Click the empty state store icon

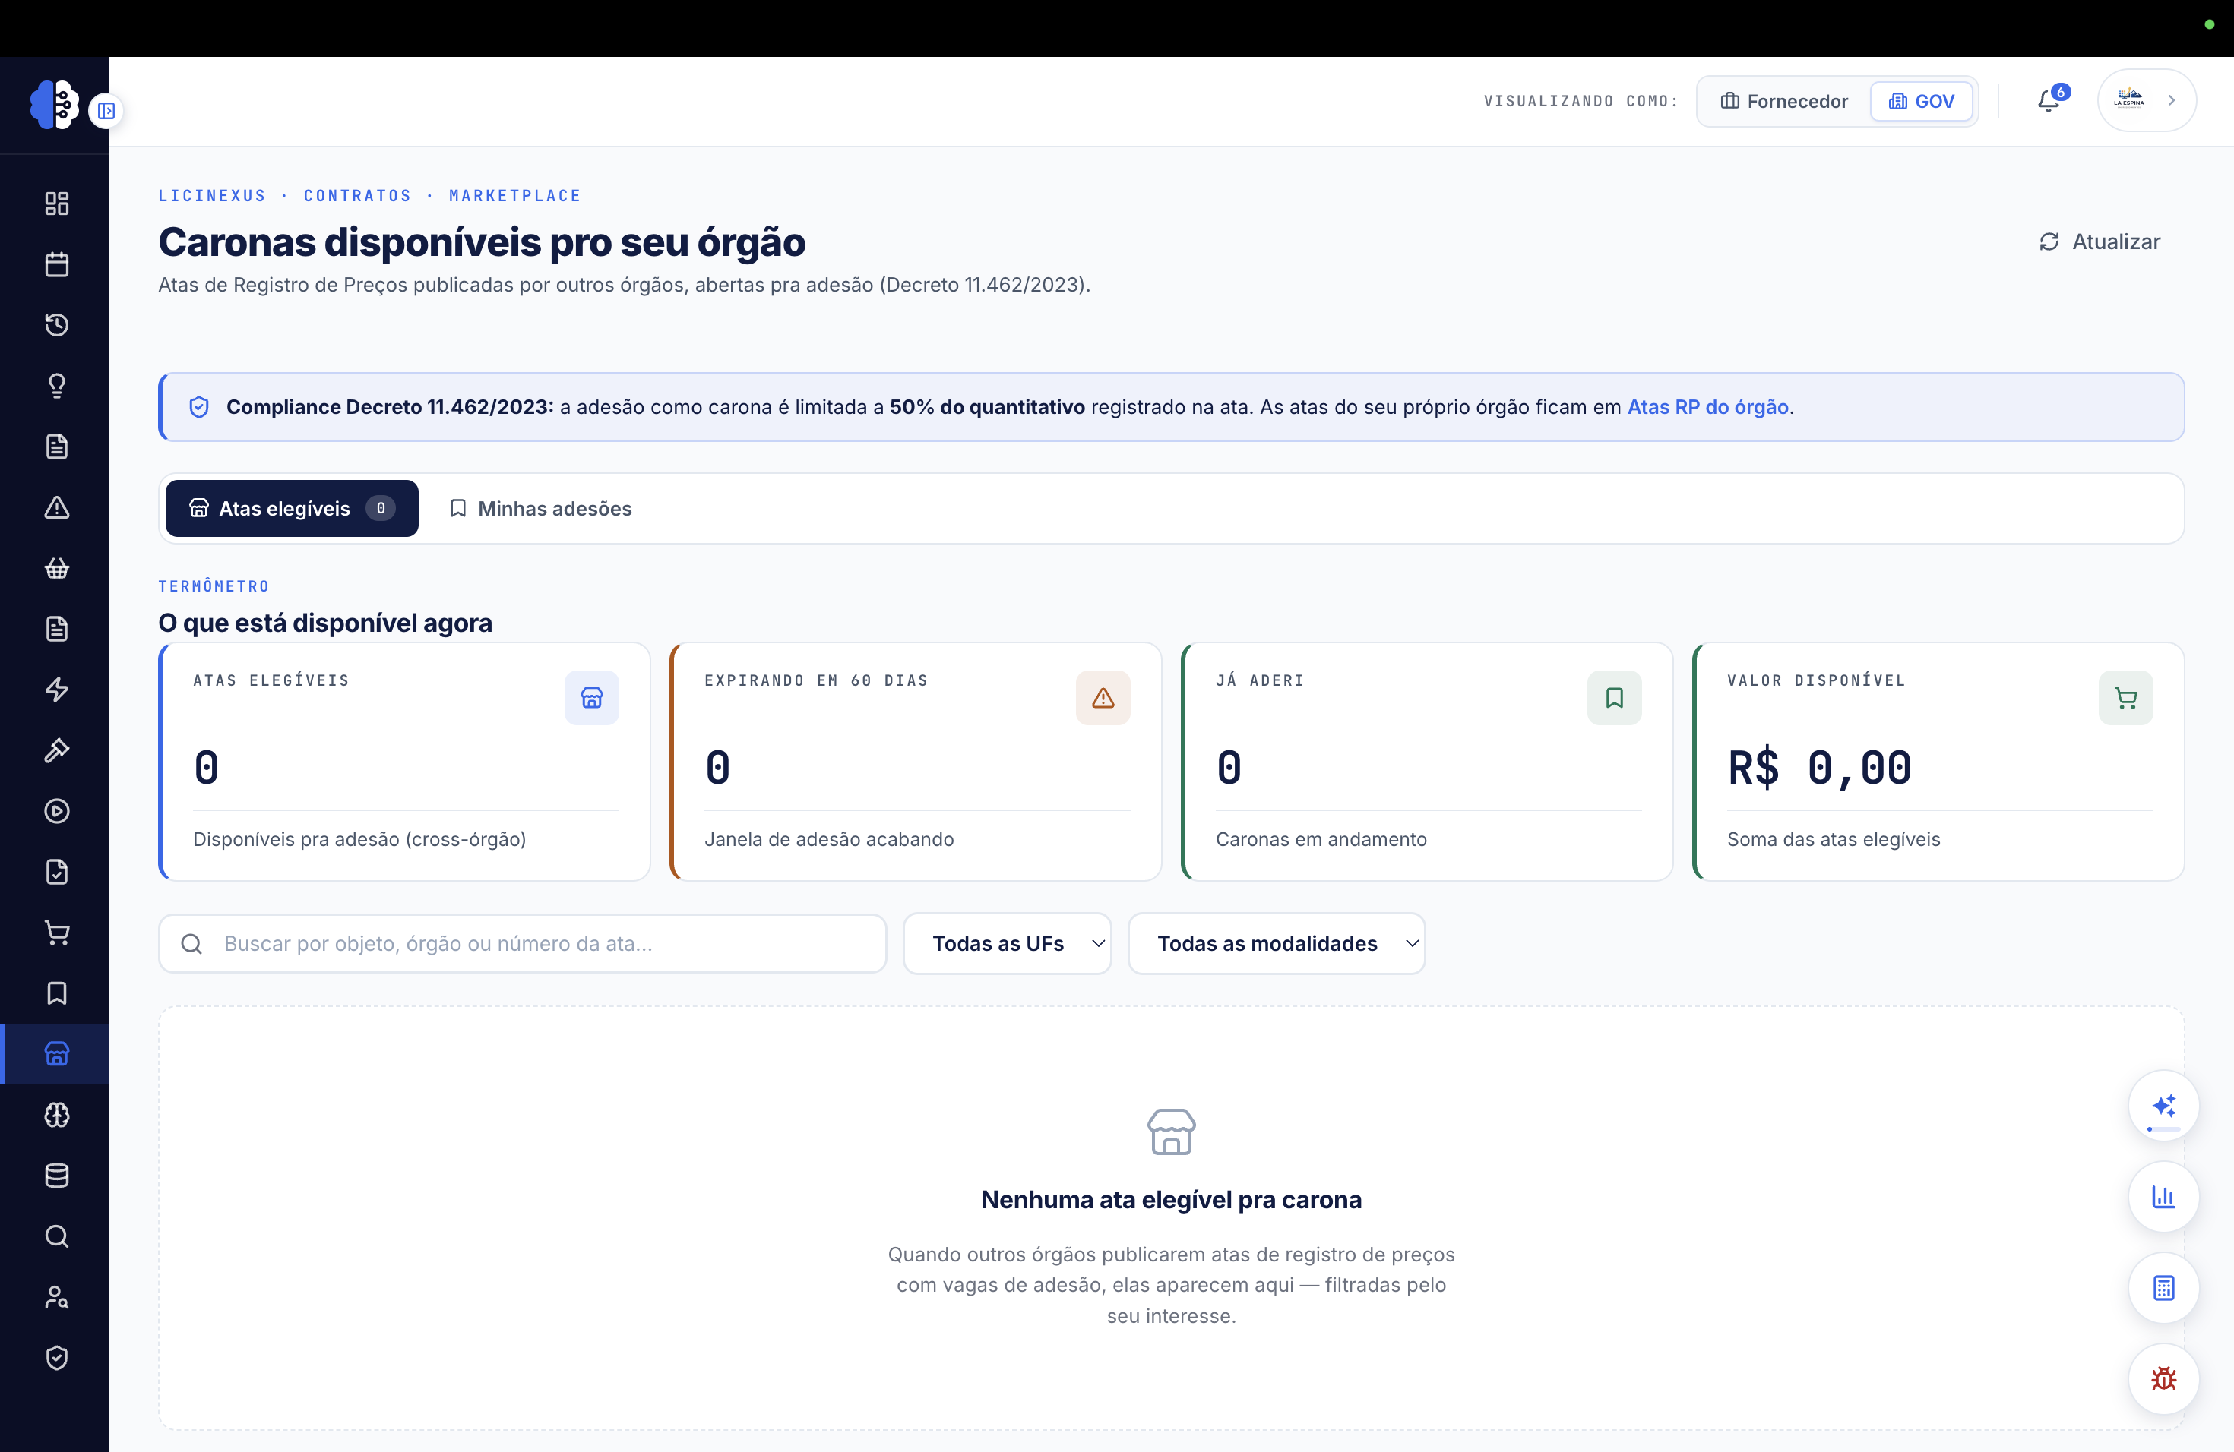(x=1172, y=1132)
